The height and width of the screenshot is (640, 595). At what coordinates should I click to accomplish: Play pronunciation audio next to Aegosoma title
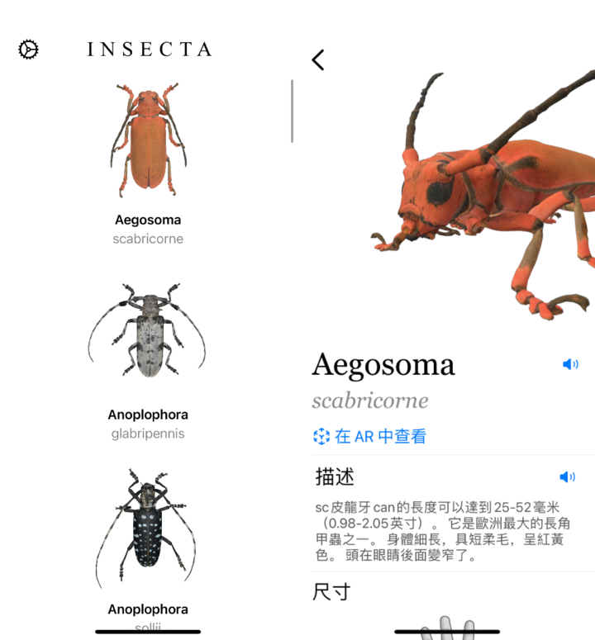570,364
